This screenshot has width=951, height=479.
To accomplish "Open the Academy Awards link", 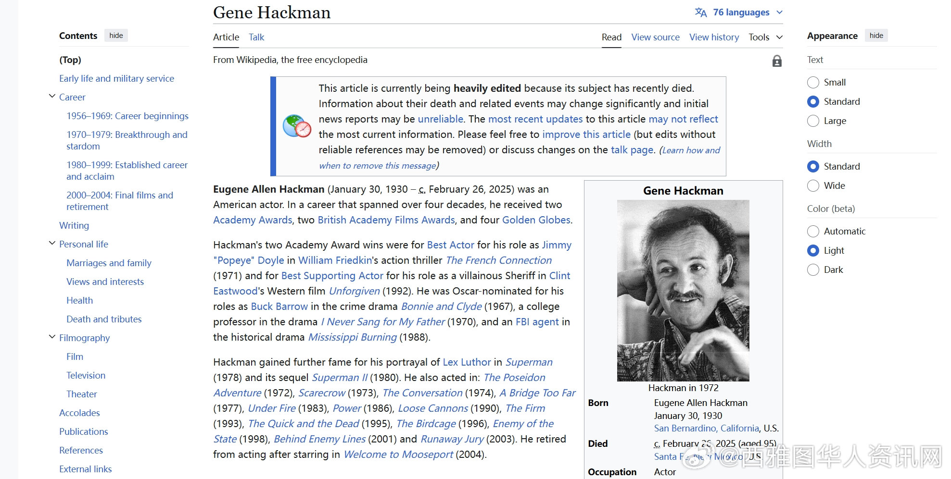I will (253, 220).
